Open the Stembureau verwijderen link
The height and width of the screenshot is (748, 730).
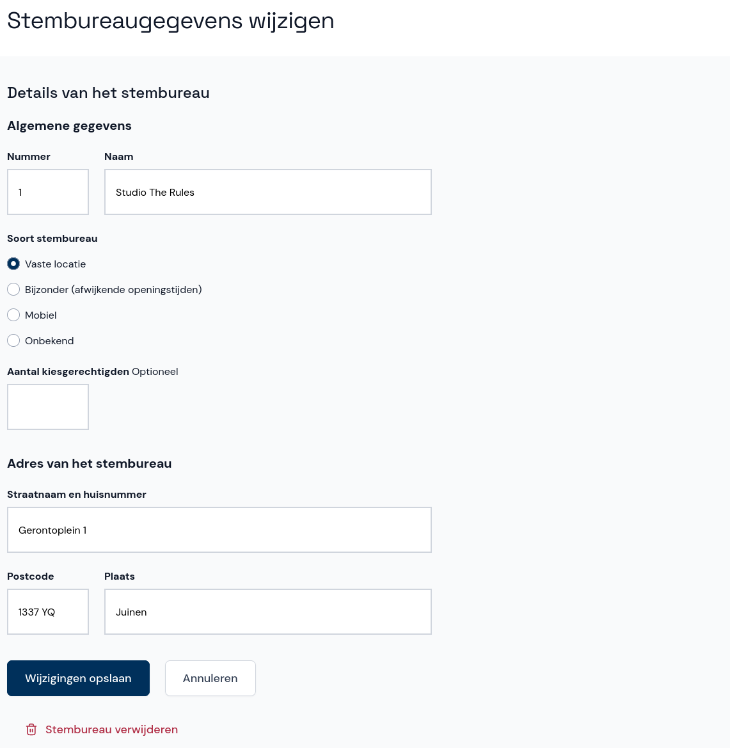click(x=111, y=729)
